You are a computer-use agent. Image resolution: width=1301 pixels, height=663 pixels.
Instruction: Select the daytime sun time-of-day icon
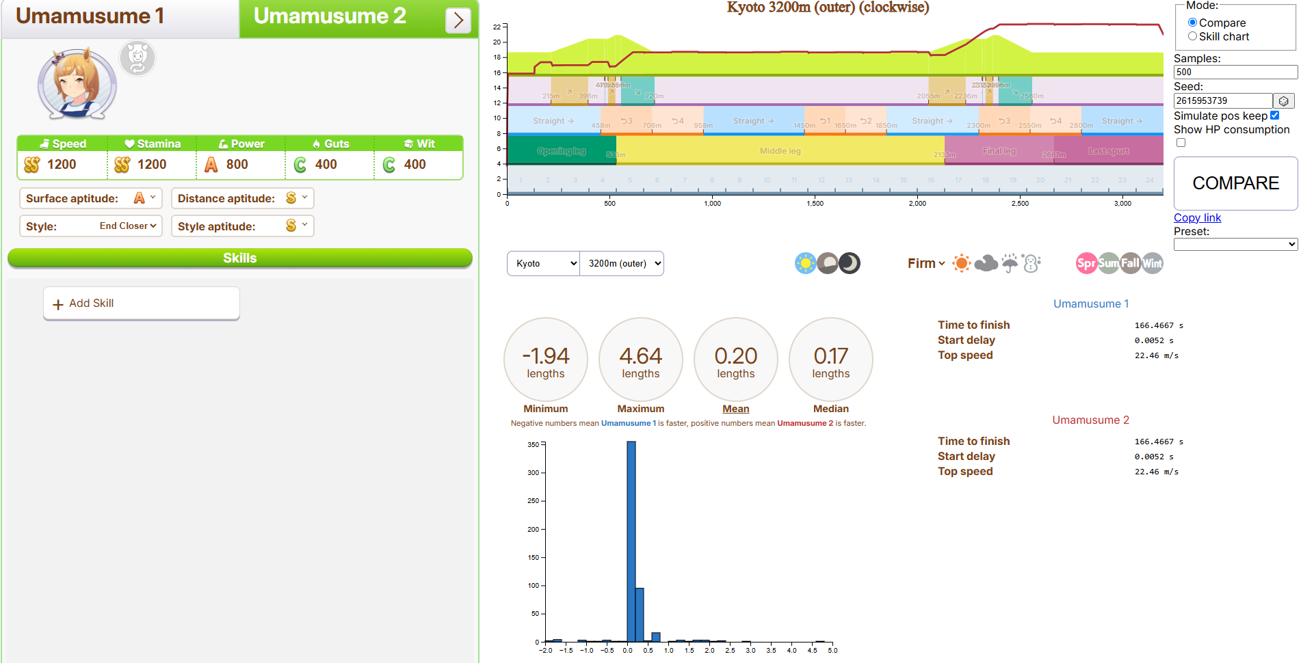(805, 263)
